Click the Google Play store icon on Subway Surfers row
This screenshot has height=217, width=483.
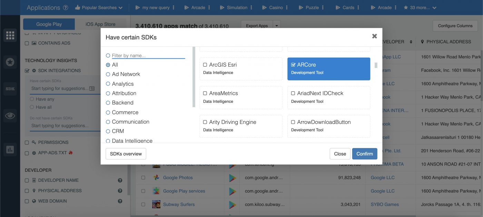232,204
